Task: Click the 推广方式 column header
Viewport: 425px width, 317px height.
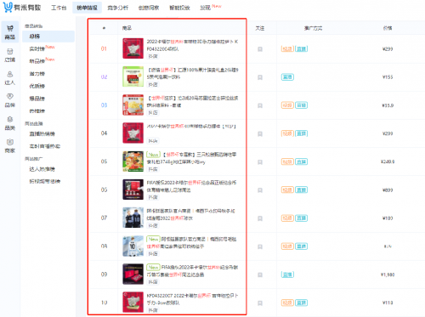Action: click(313, 28)
